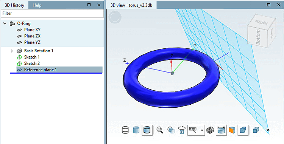This screenshot has width=284, height=144.
Task: Show more toolbar items with chevron
Action: click(x=268, y=130)
